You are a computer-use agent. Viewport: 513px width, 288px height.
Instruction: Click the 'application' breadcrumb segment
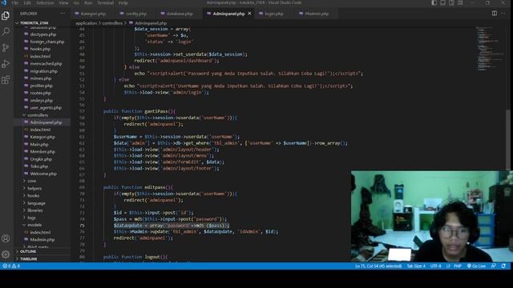pyautogui.click(x=86, y=23)
